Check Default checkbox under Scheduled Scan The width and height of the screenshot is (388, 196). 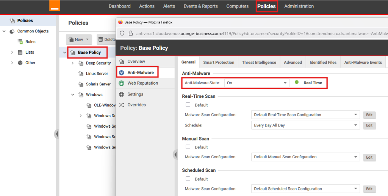point(188,179)
